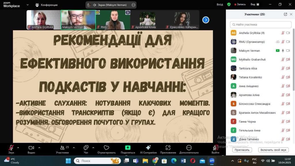Click the green encryption shield icon
The height and width of the screenshot is (166, 295).
[x=229, y=5]
